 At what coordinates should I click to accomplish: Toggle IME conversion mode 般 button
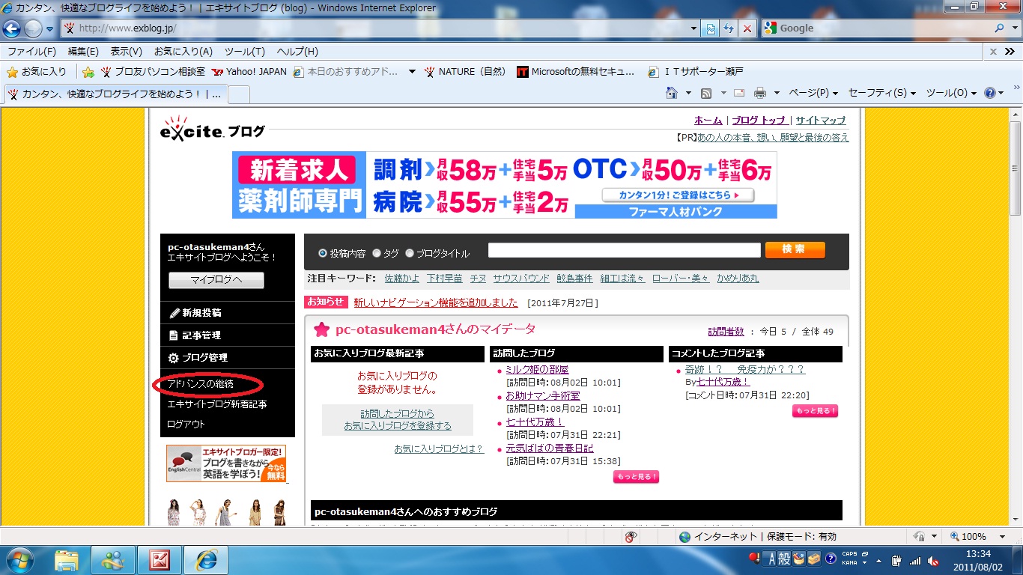[x=785, y=559]
